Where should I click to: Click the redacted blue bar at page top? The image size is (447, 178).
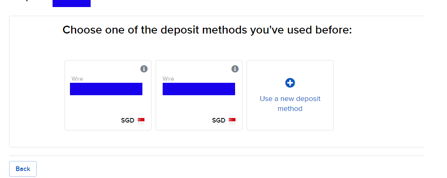(72, 3)
